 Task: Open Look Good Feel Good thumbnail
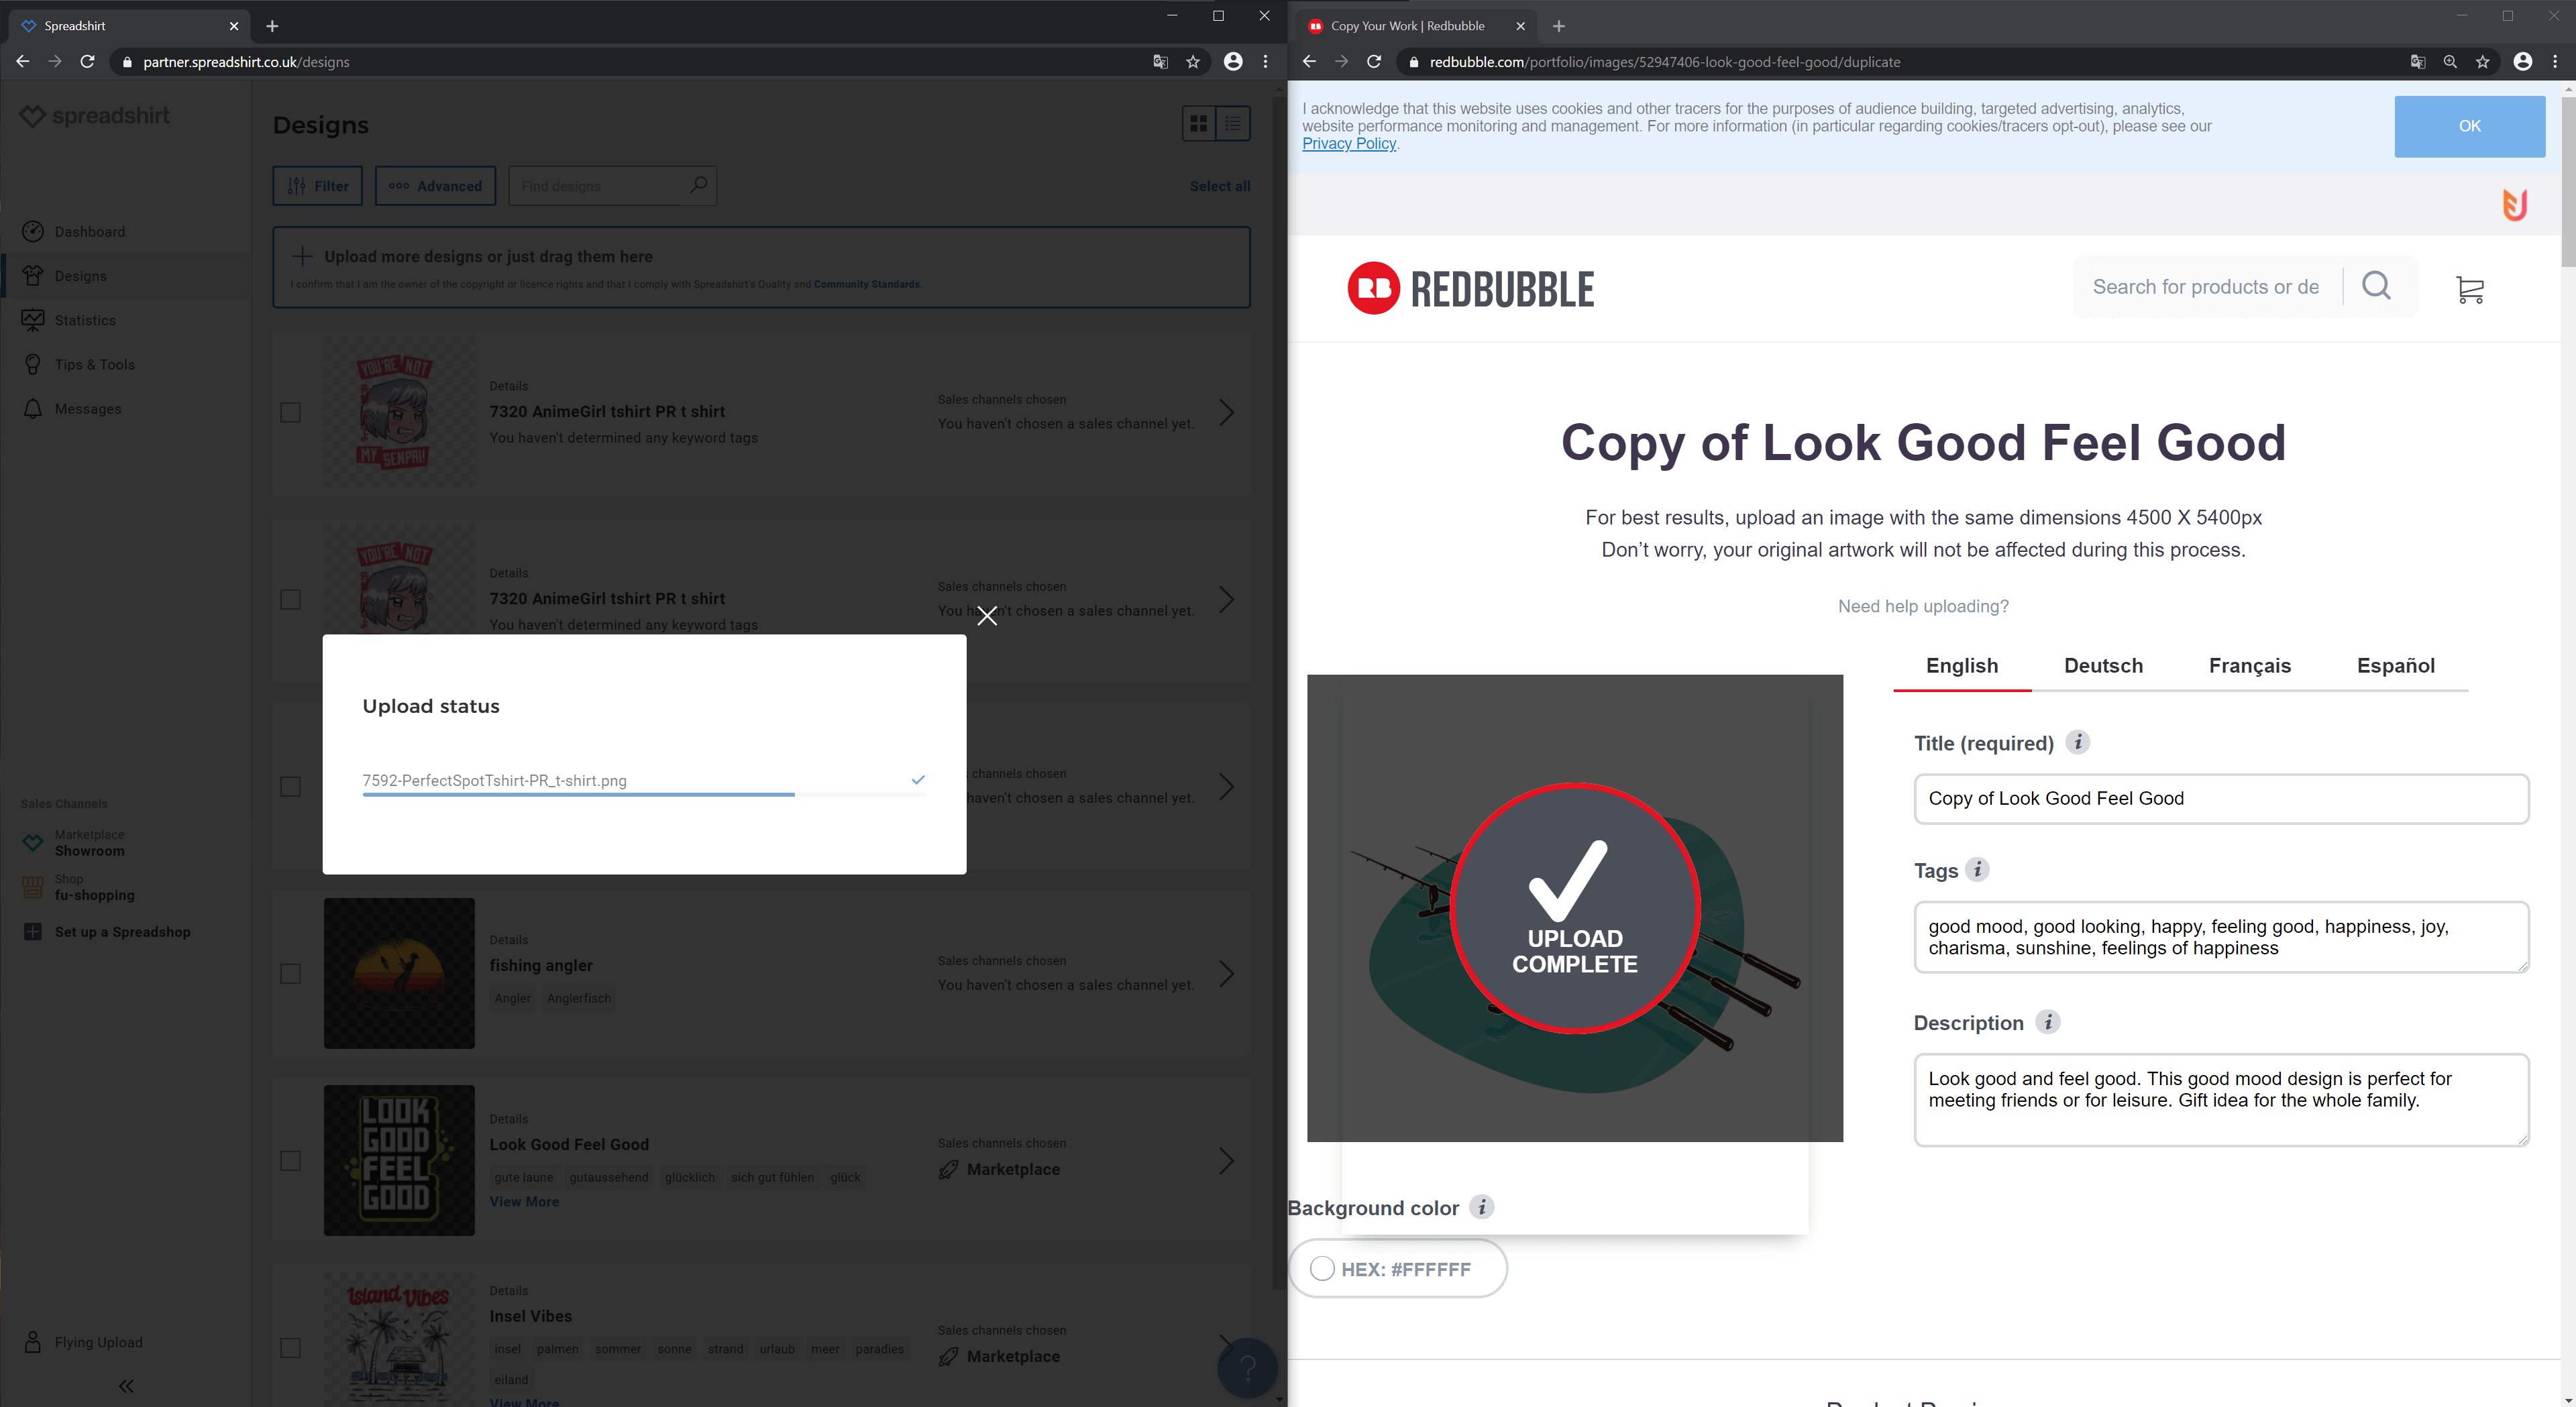pos(399,1160)
